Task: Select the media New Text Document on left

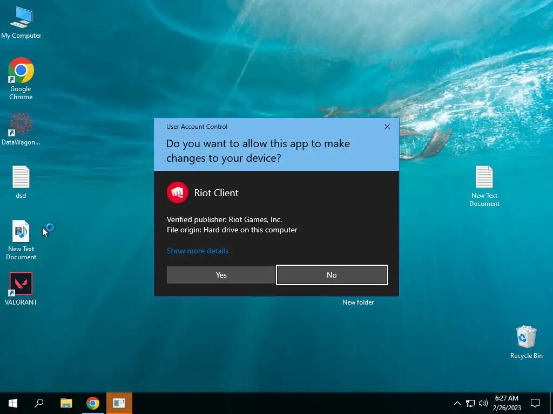Action: (x=21, y=240)
